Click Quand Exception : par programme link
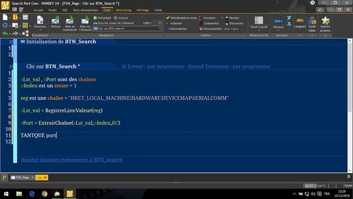The width and height of the screenshot is (353, 199). pyautogui.click(x=229, y=66)
